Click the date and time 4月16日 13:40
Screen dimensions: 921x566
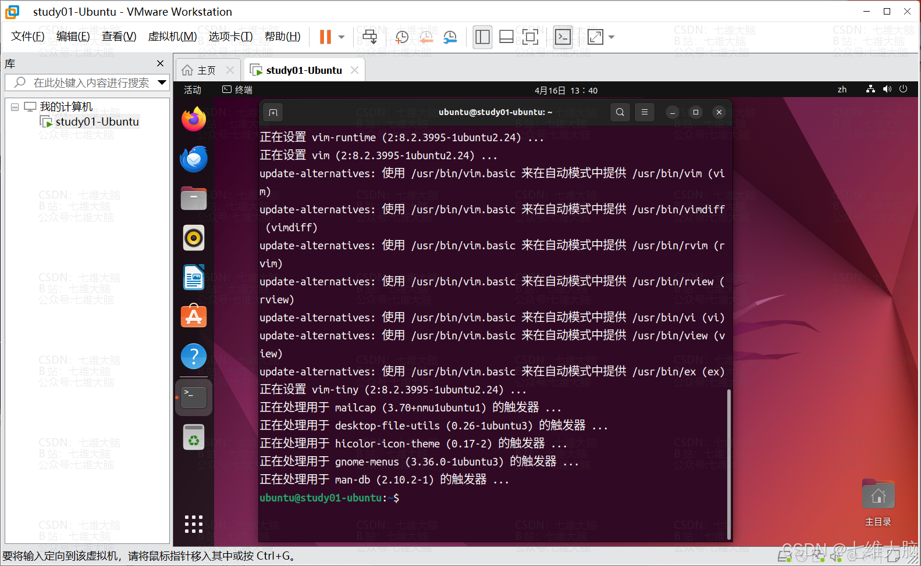pos(566,90)
